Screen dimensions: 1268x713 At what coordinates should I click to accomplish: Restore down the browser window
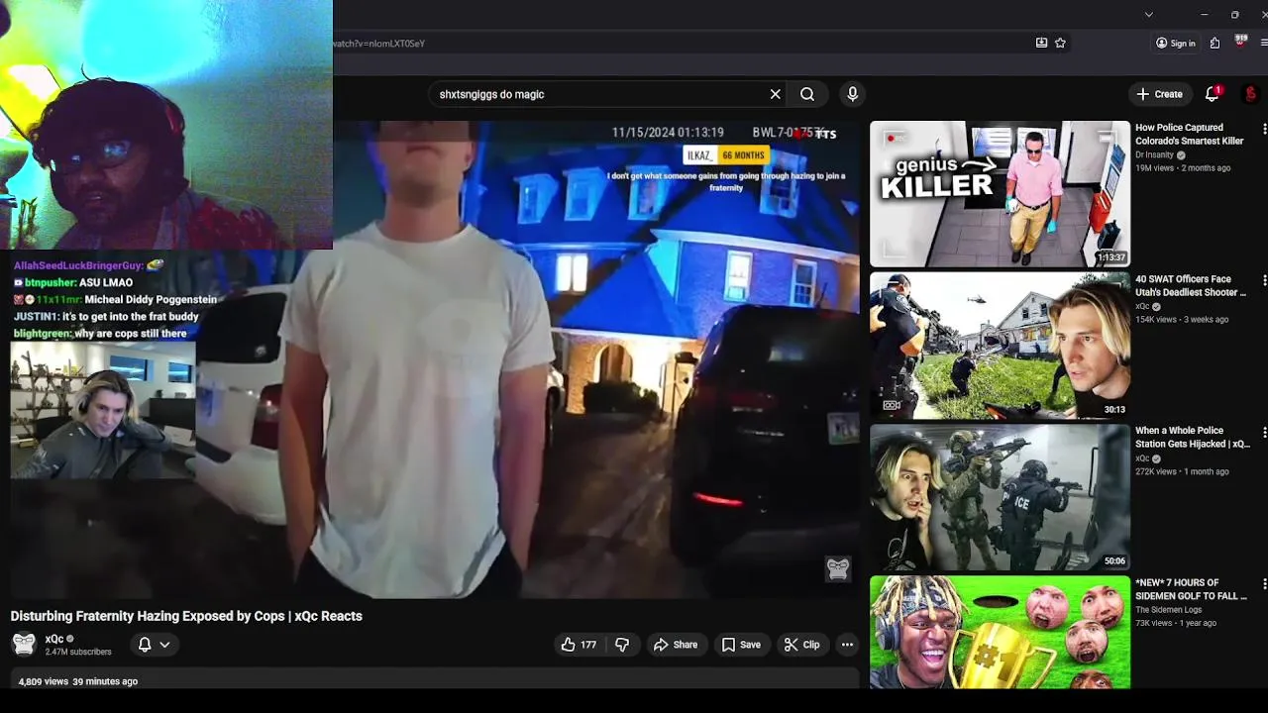pyautogui.click(x=1234, y=15)
